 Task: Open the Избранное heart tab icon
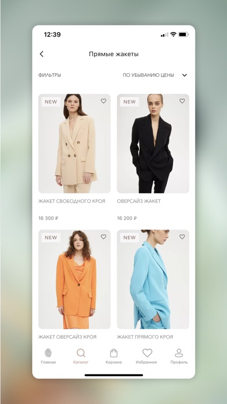click(147, 353)
